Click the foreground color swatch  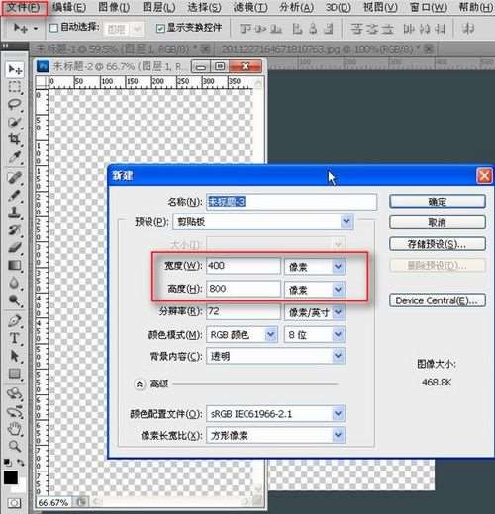click(11, 477)
